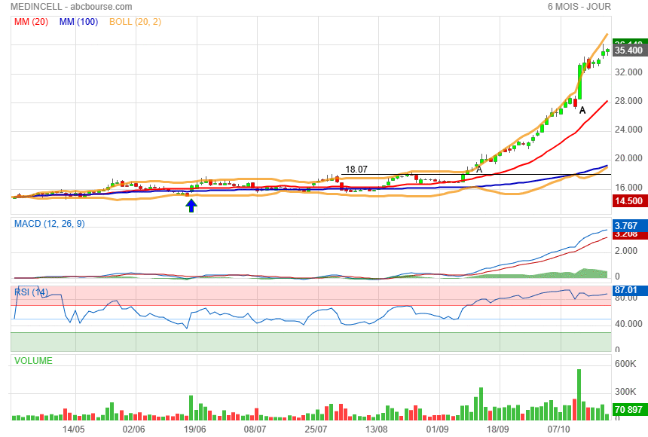The width and height of the screenshot is (648, 437).
Task: Click the 35.400 current price tag
Action: coord(628,50)
